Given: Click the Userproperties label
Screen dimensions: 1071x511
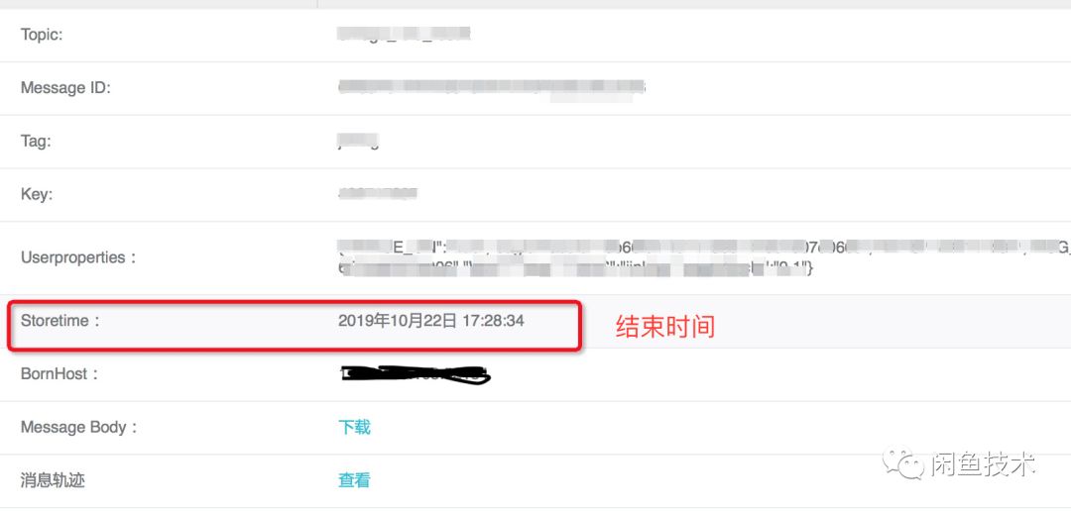Looking at the screenshot, I should pyautogui.click(x=79, y=257).
